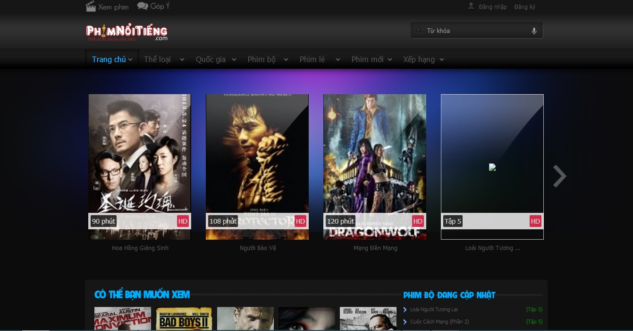The width and height of the screenshot is (633, 331).
Task: Open Dragonwolf movie poster
Action: coord(375,167)
